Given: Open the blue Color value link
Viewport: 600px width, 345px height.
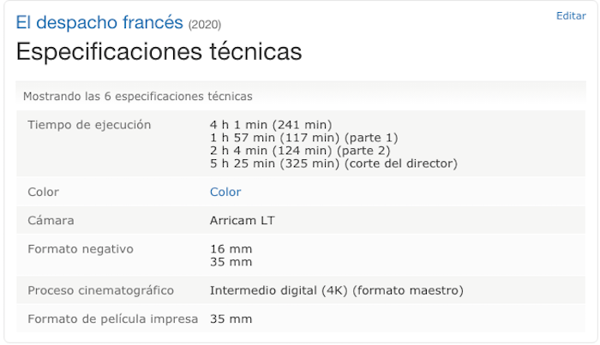Looking at the screenshot, I should pos(225,192).
